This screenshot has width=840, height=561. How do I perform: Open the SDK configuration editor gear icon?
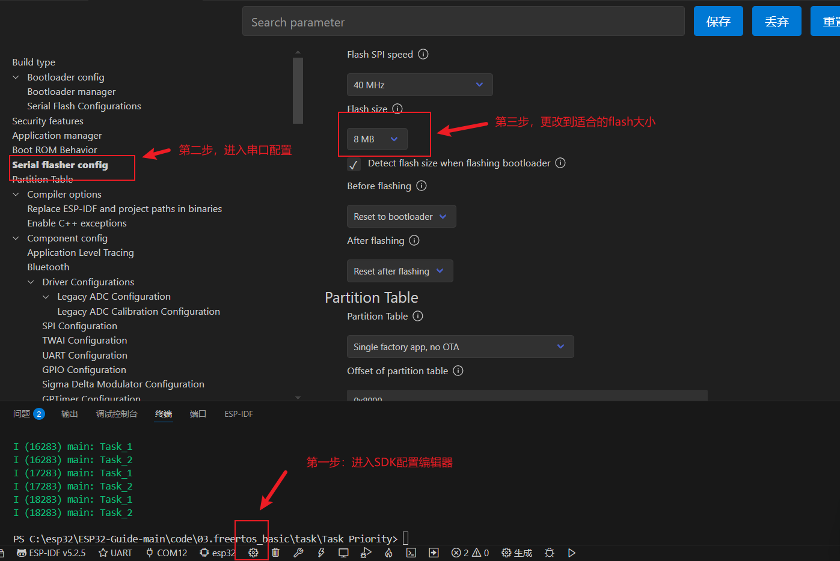pyautogui.click(x=252, y=553)
